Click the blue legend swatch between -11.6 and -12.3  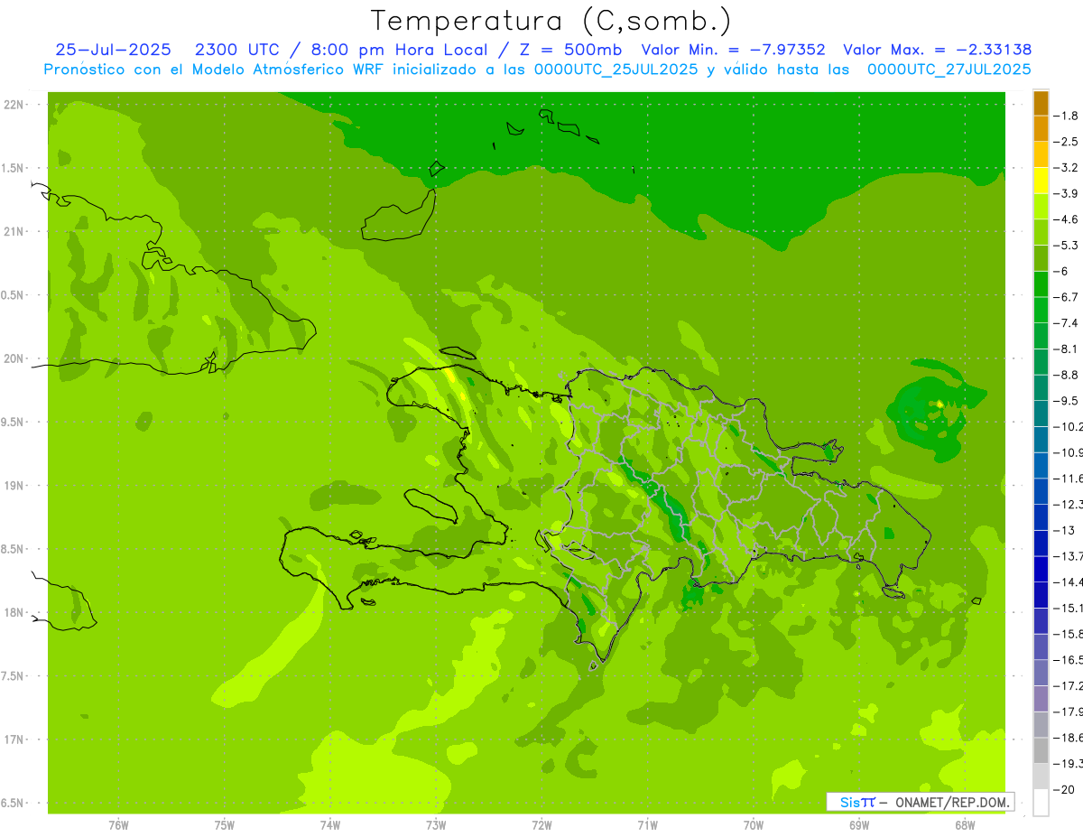pyautogui.click(x=1041, y=491)
